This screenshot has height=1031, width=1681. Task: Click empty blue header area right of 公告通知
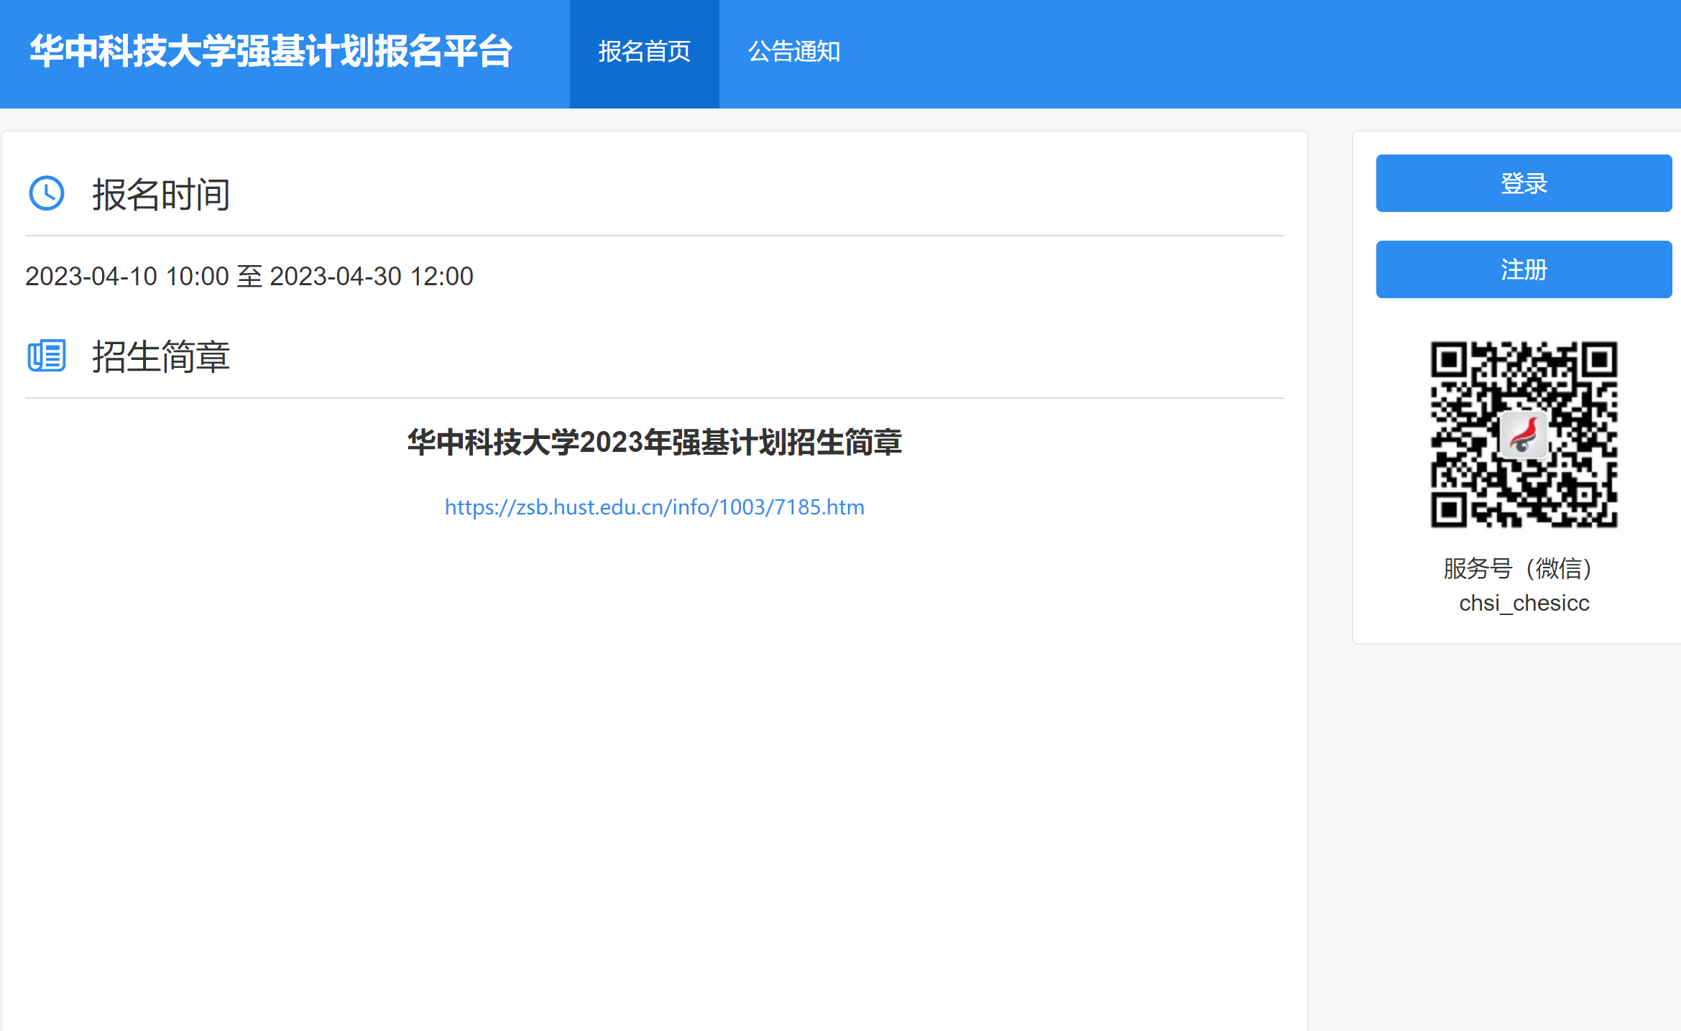point(1222,52)
